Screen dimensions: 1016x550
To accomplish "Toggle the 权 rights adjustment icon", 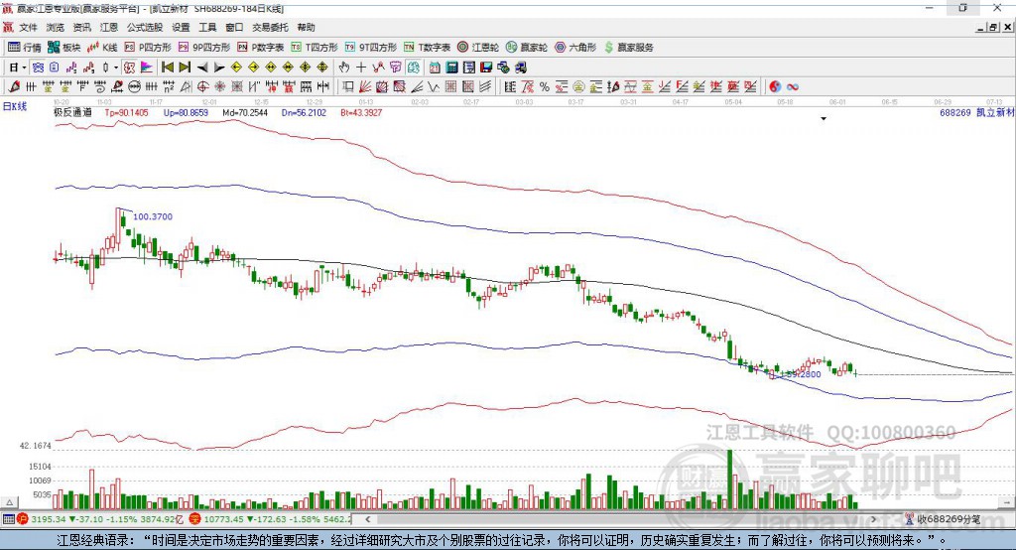I will click(x=130, y=68).
